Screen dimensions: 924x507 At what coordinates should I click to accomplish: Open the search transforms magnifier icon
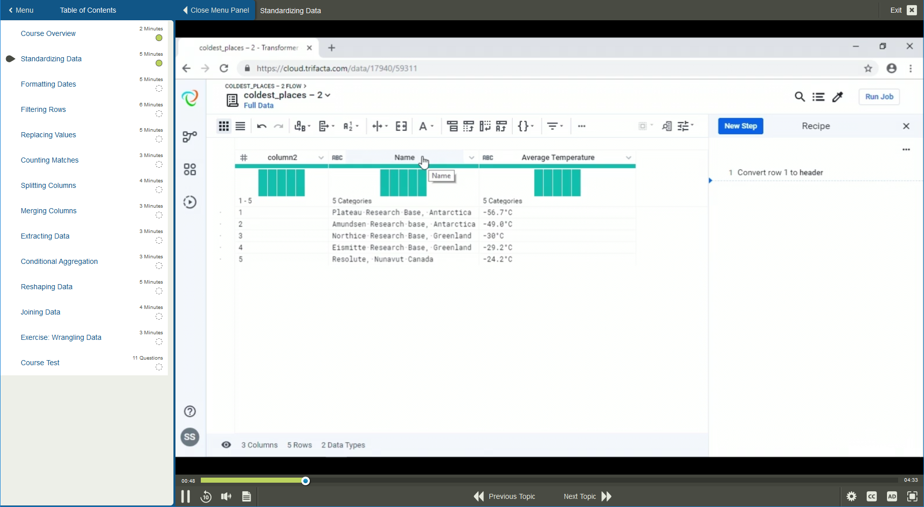(x=800, y=97)
